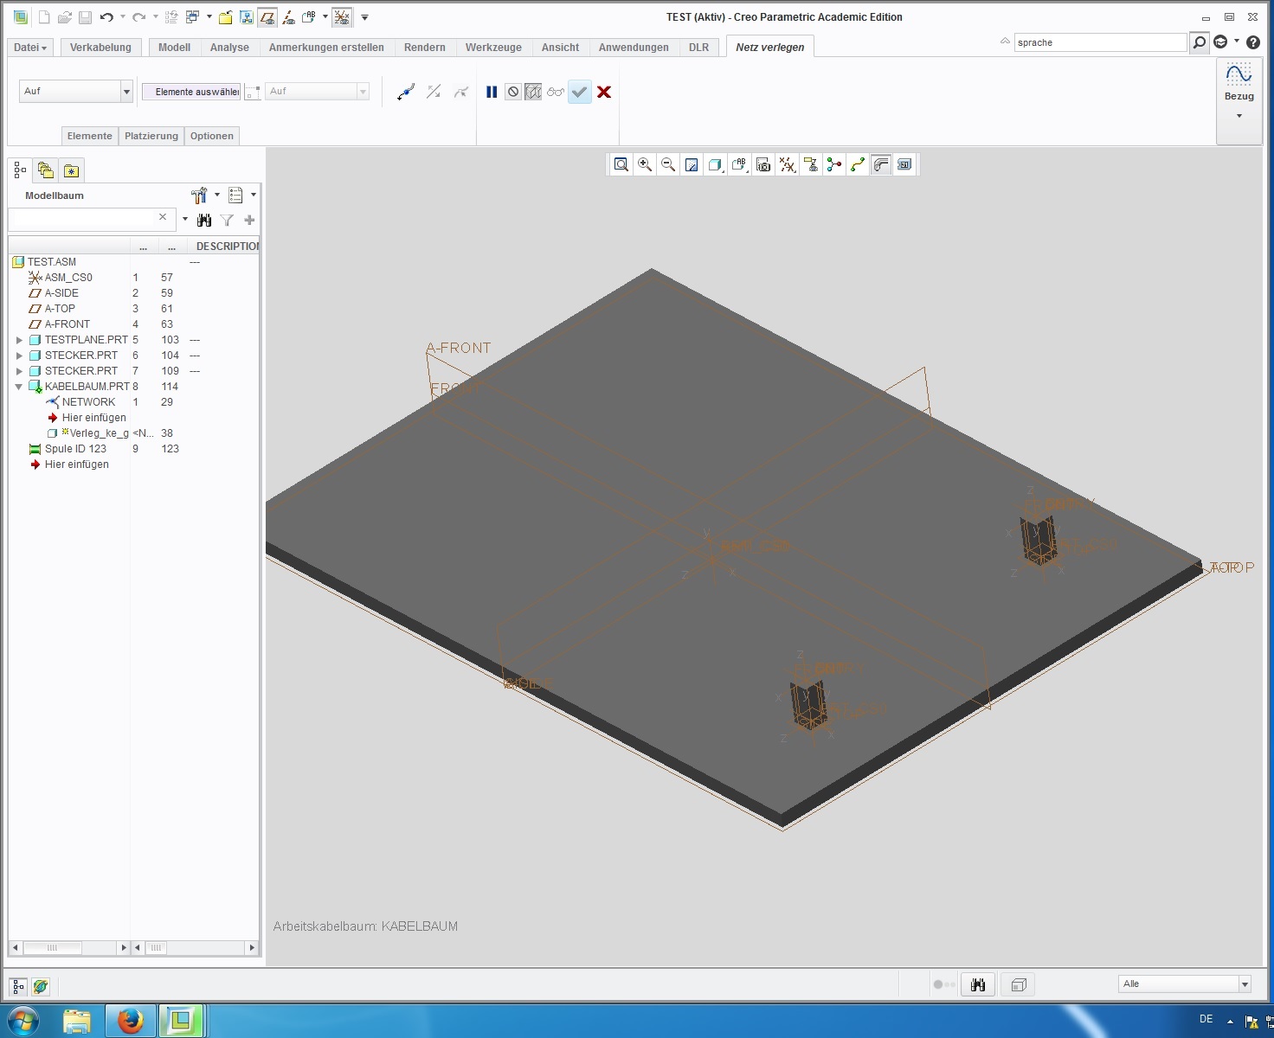Click the Bezug datum curve icon
This screenshot has width=1274, height=1038.
[1239, 74]
